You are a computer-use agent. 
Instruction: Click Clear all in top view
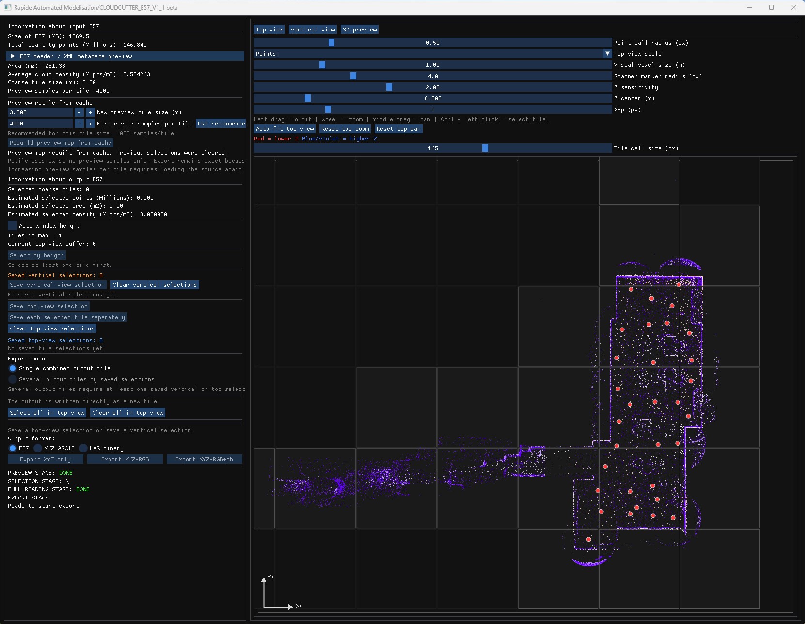pyautogui.click(x=128, y=413)
